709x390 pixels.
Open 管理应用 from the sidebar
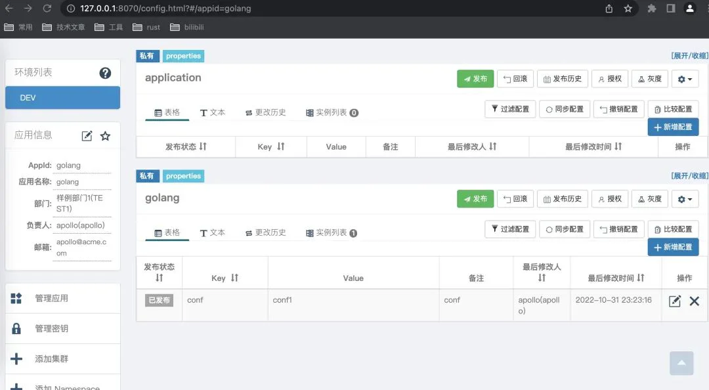pos(51,298)
